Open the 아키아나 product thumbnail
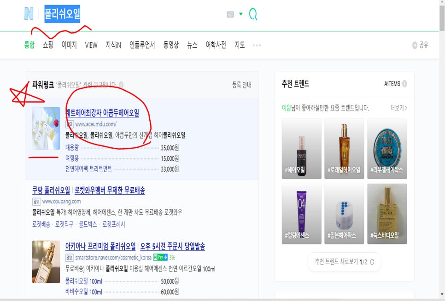 pos(46,261)
